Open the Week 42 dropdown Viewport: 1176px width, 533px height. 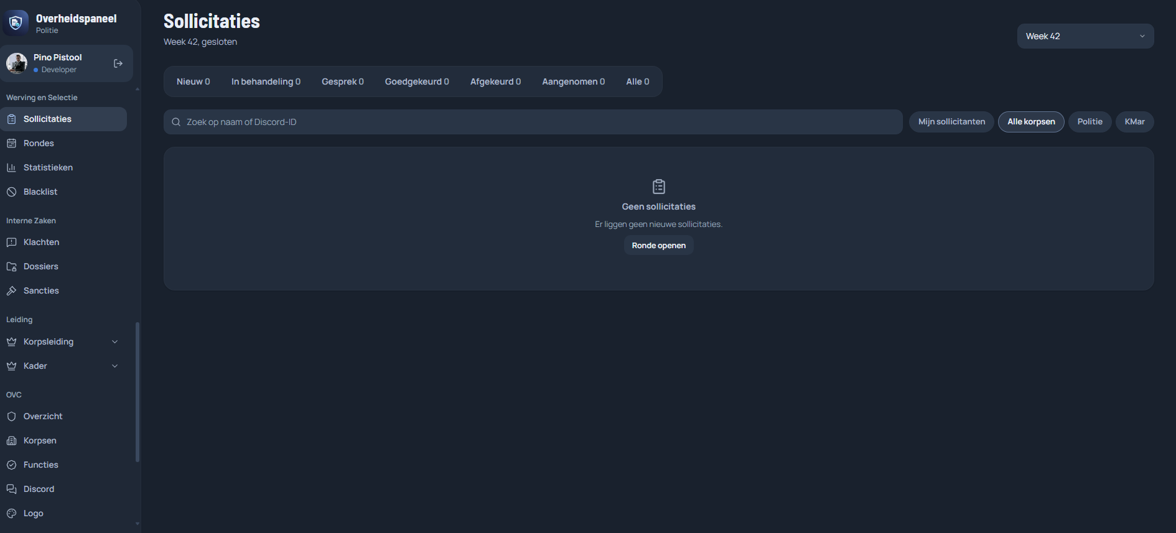click(1085, 36)
